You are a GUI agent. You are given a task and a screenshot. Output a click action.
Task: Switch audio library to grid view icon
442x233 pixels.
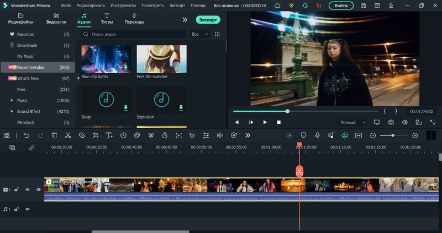pos(217,34)
